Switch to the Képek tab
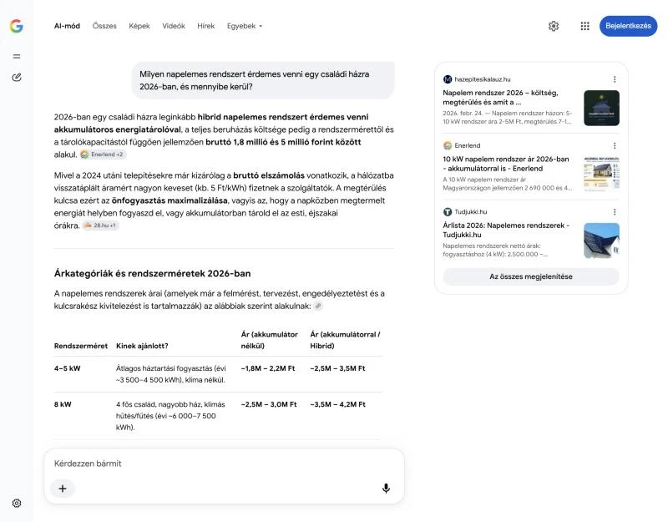 [139, 26]
